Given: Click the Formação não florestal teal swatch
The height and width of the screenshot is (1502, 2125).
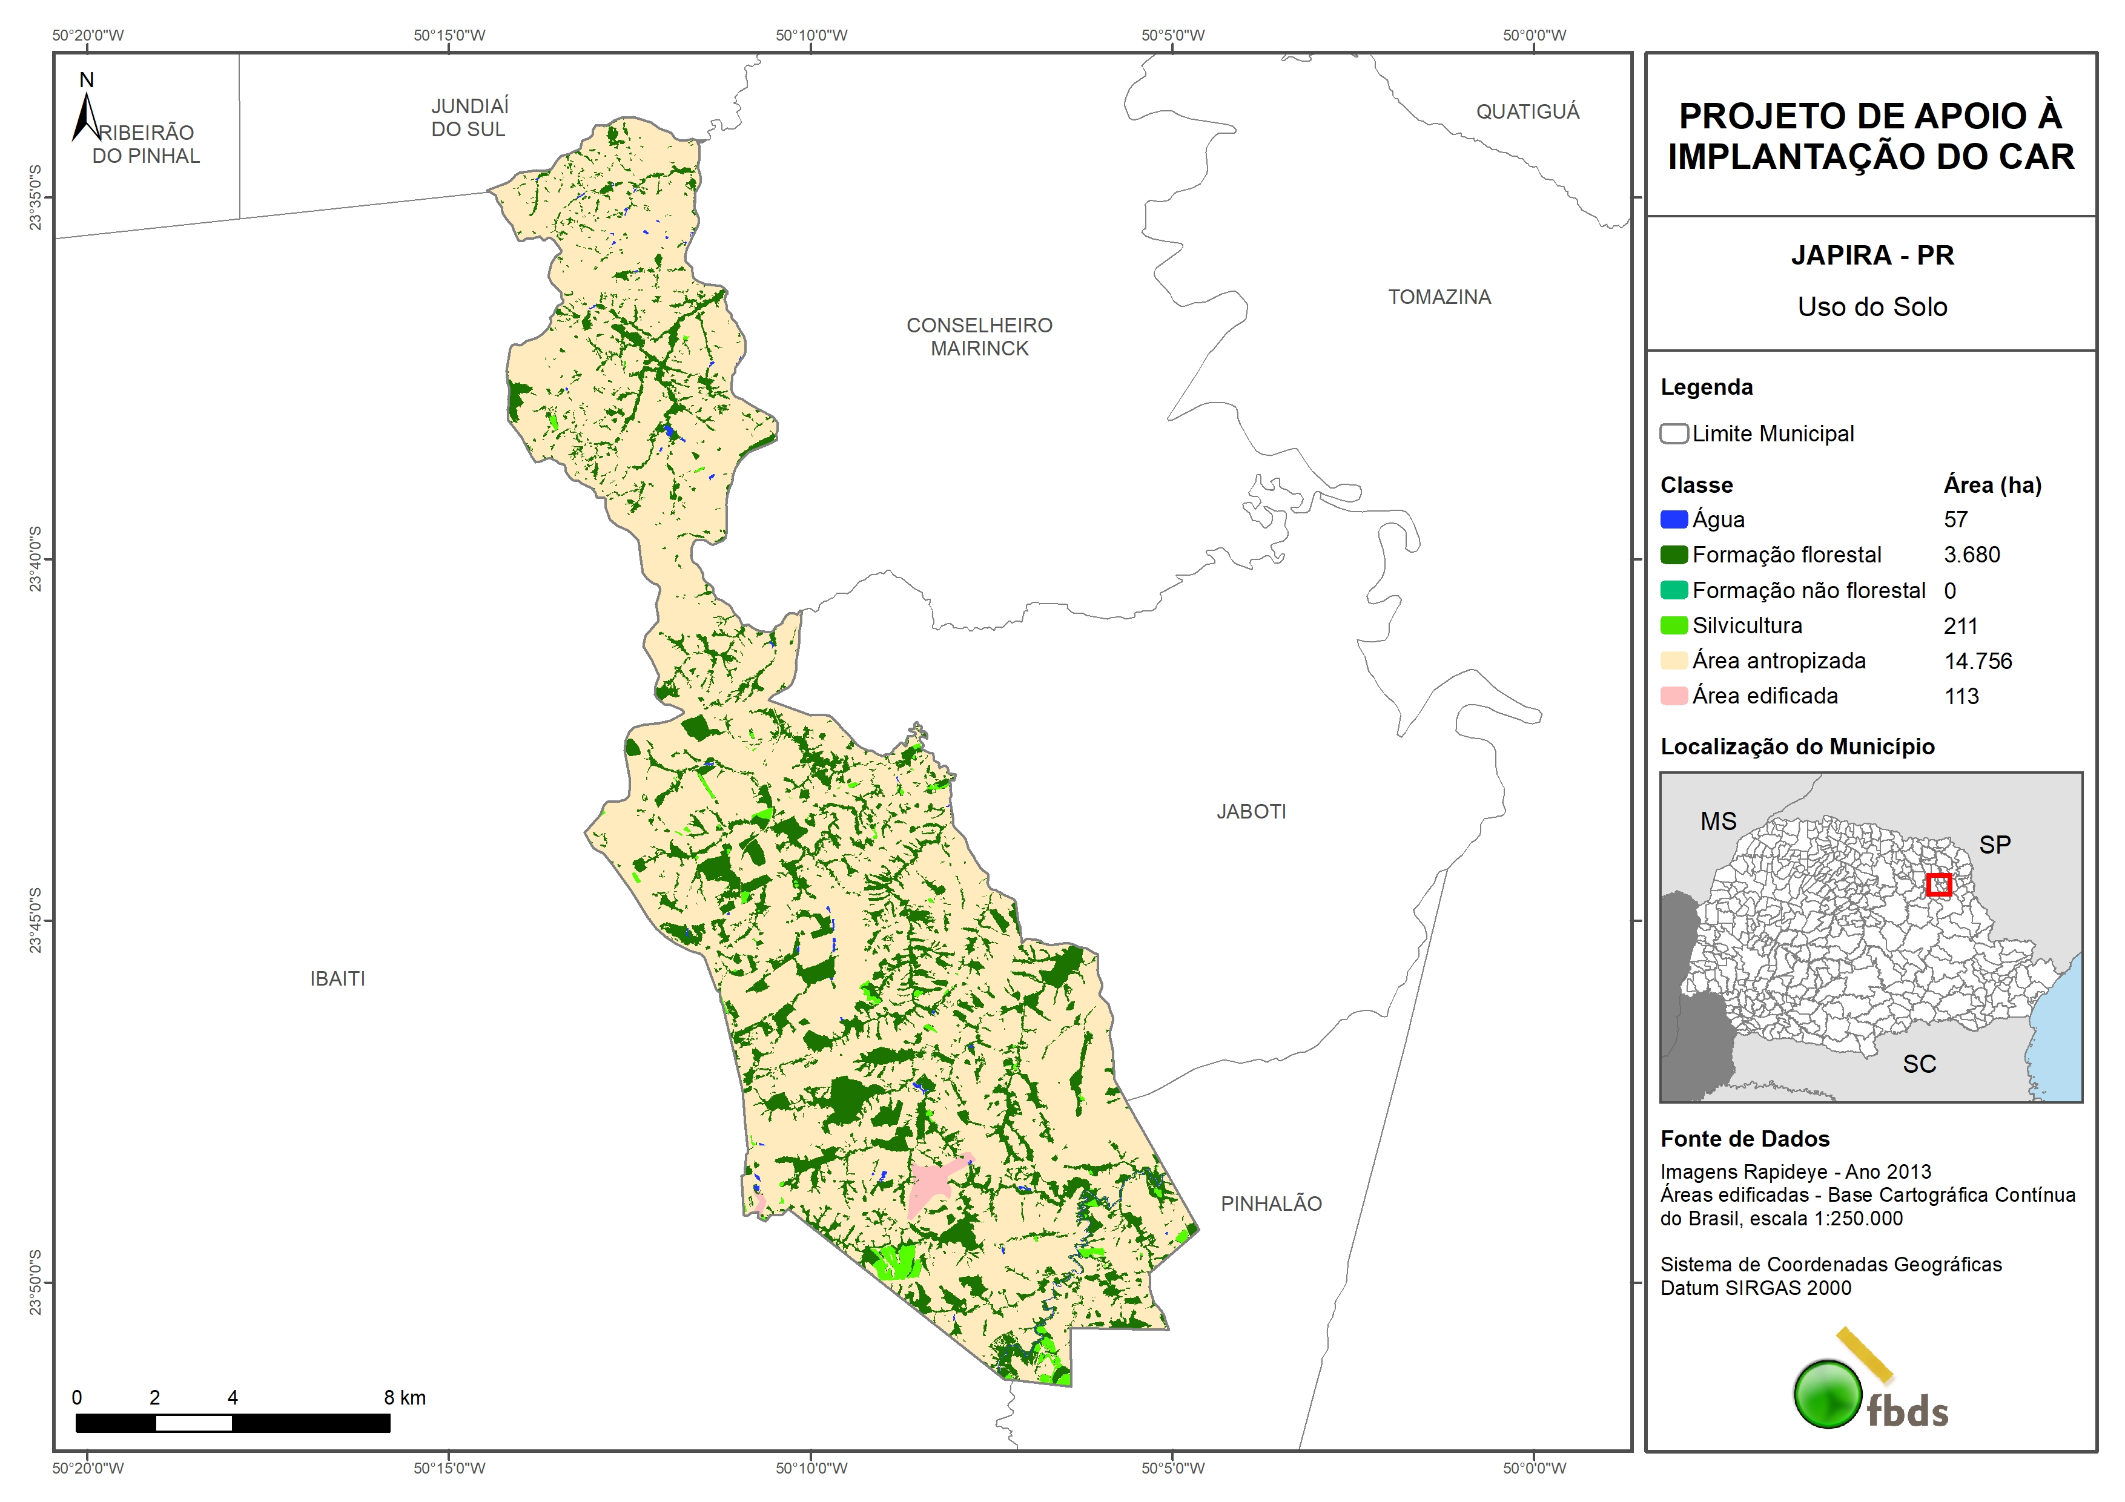Looking at the screenshot, I should click(1673, 590).
